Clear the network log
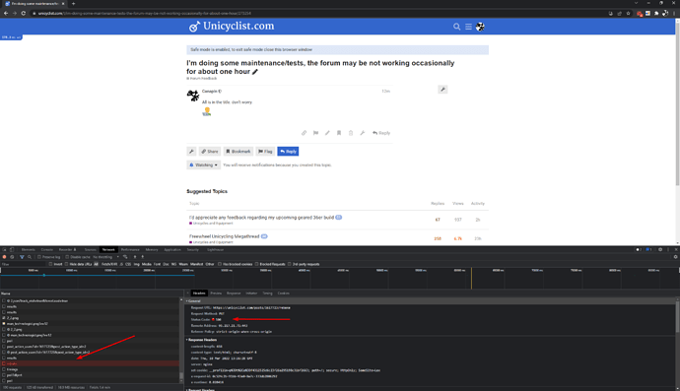 [x=12, y=257]
